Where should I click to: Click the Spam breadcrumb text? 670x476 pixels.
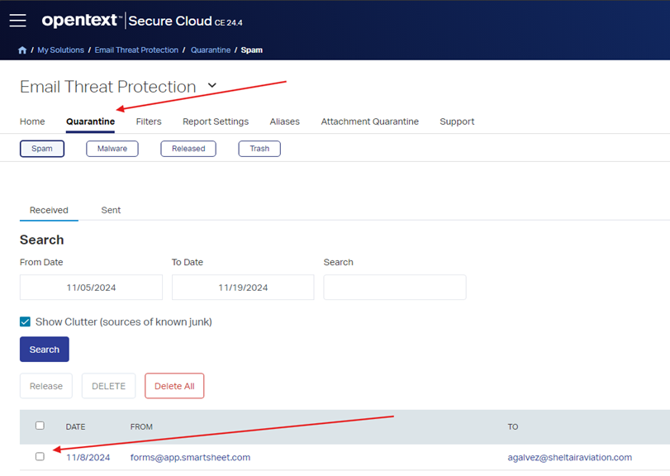point(252,50)
